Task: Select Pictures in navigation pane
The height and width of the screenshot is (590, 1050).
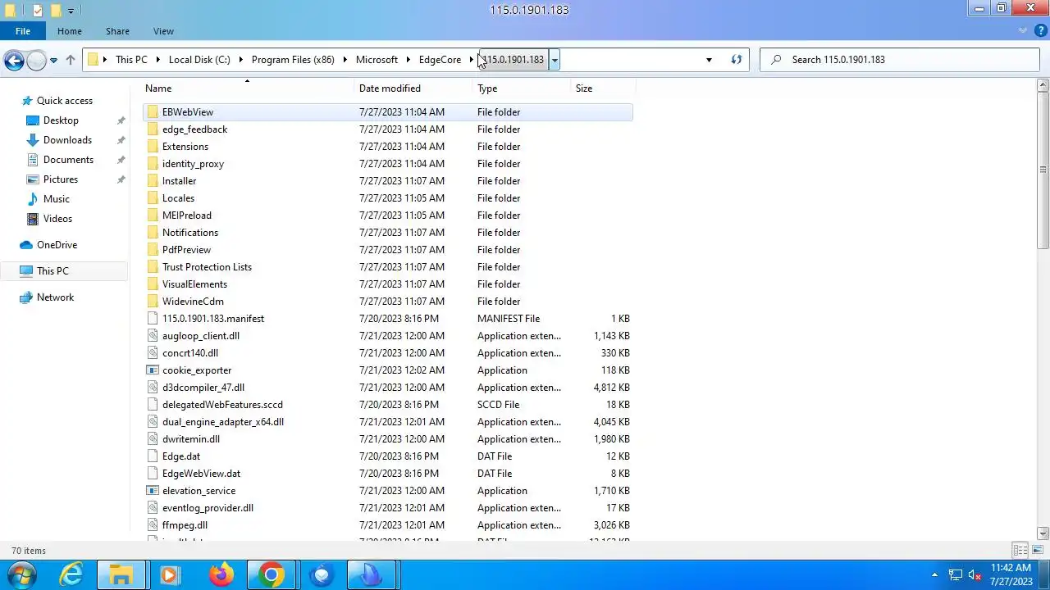Action: pos(61,179)
